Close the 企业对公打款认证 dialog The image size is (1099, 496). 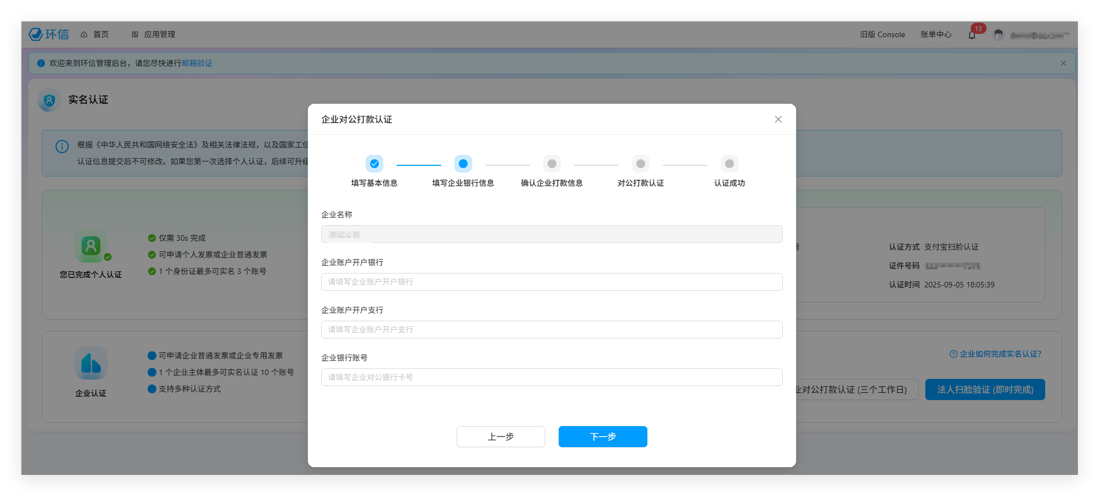click(x=778, y=119)
